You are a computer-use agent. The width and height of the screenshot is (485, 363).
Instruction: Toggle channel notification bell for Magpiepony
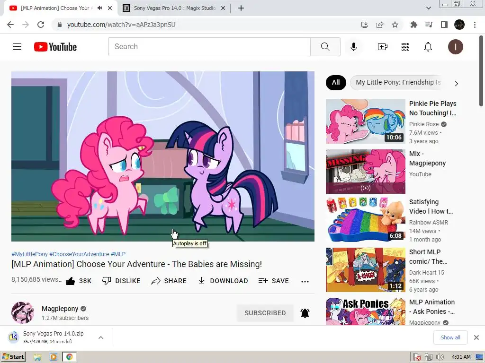[x=305, y=313]
